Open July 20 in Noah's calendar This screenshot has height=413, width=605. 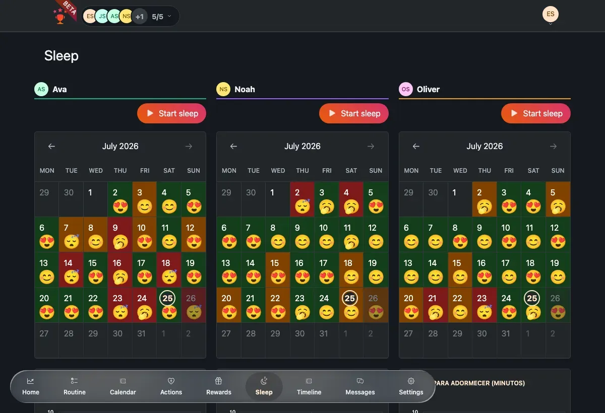point(229,305)
